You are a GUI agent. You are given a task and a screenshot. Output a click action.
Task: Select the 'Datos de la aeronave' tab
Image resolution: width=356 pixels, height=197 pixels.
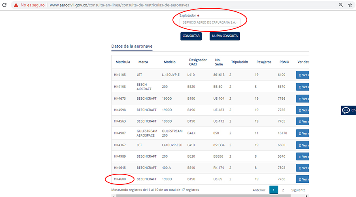tap(132, 46)
